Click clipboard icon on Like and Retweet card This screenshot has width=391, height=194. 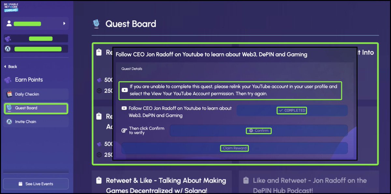pos(246,180)
